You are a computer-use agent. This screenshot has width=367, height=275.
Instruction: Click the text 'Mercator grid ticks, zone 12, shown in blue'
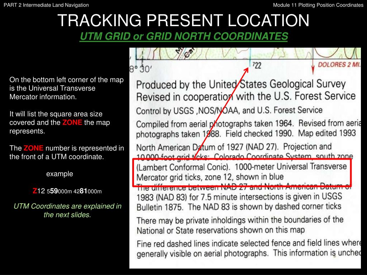[x=210, y=177]
